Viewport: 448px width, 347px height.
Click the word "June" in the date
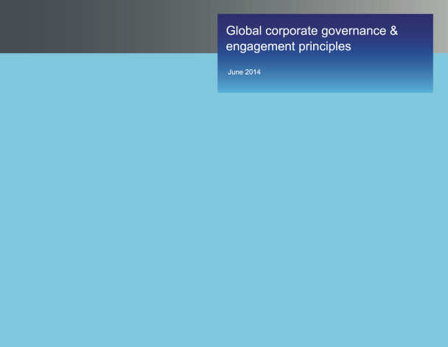236,72
